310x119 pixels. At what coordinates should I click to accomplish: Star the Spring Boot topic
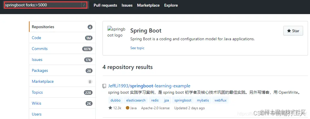(293, 31)
